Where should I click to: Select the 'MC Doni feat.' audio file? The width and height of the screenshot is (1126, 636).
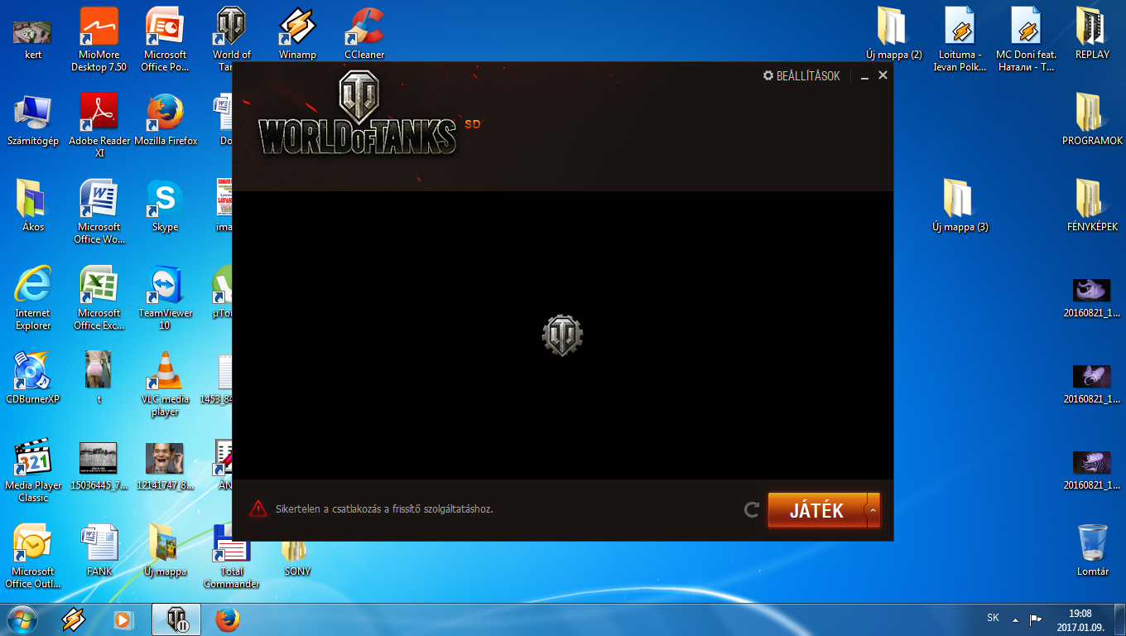(1026, 40)
